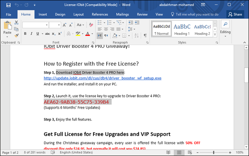The height and width of the screenshot is (156, 249).
Task: Toggle subscript formatting
Action: [x=54, y=34]
